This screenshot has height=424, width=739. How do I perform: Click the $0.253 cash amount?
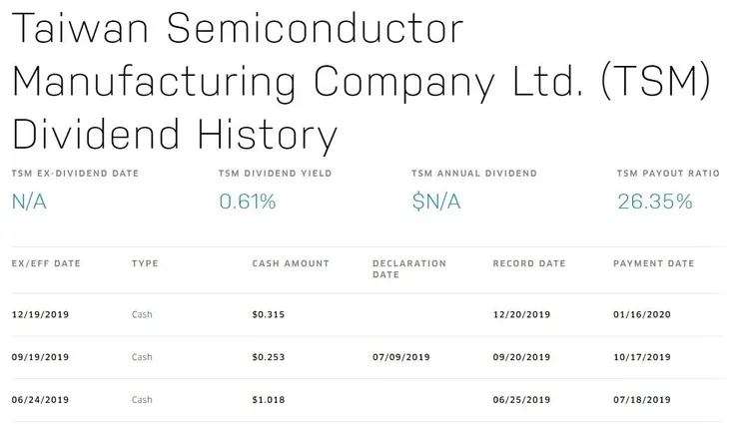point(269,357)
